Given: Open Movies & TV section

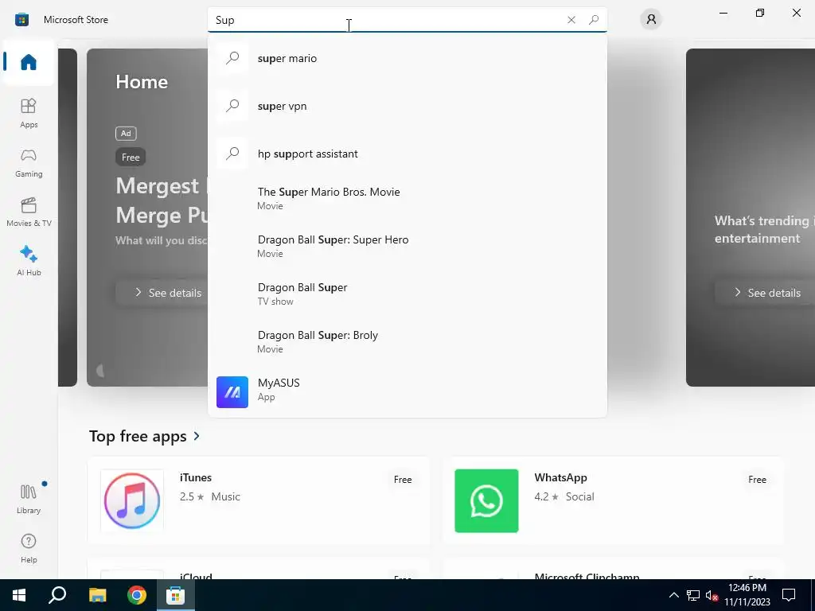Looking at the screenshot, I should click(x=29, y=212).
